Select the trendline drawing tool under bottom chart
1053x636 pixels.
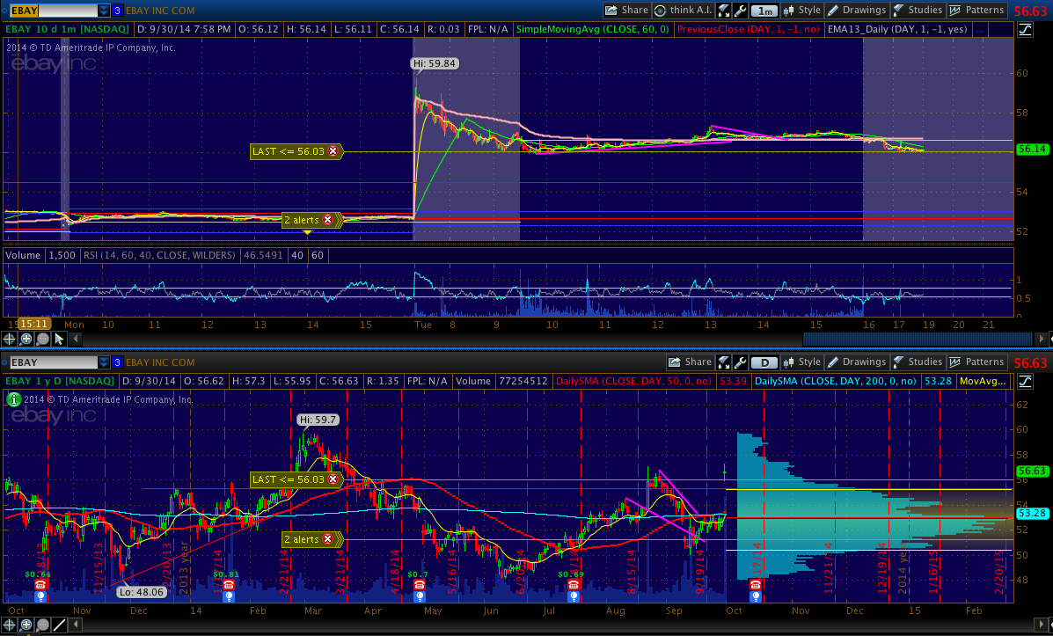(x=59, y=625)
